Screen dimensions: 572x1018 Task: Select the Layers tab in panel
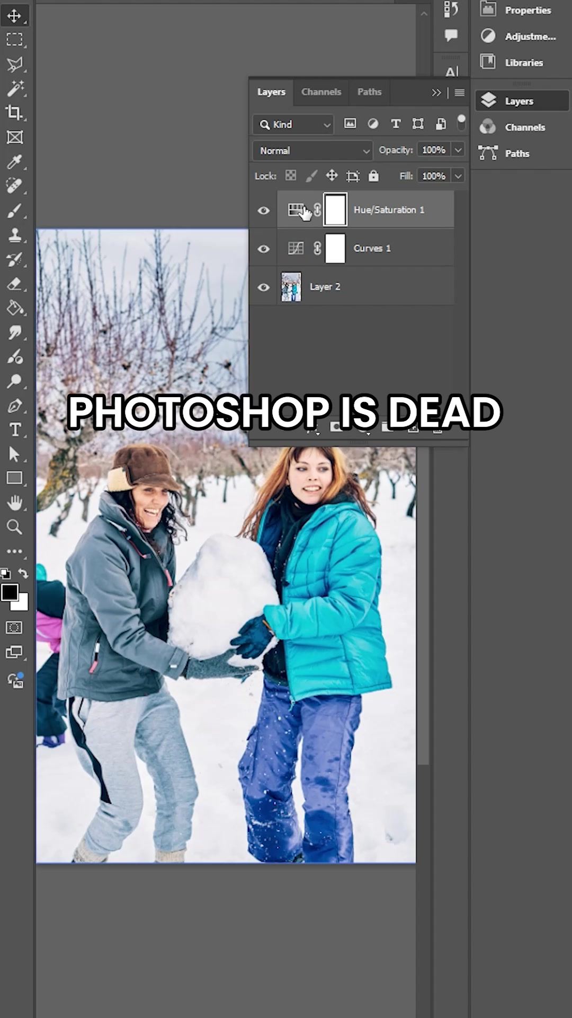271,92
